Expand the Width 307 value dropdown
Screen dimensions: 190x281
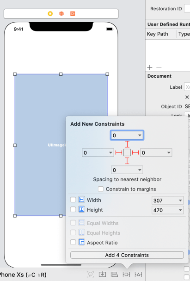[180, 201]
